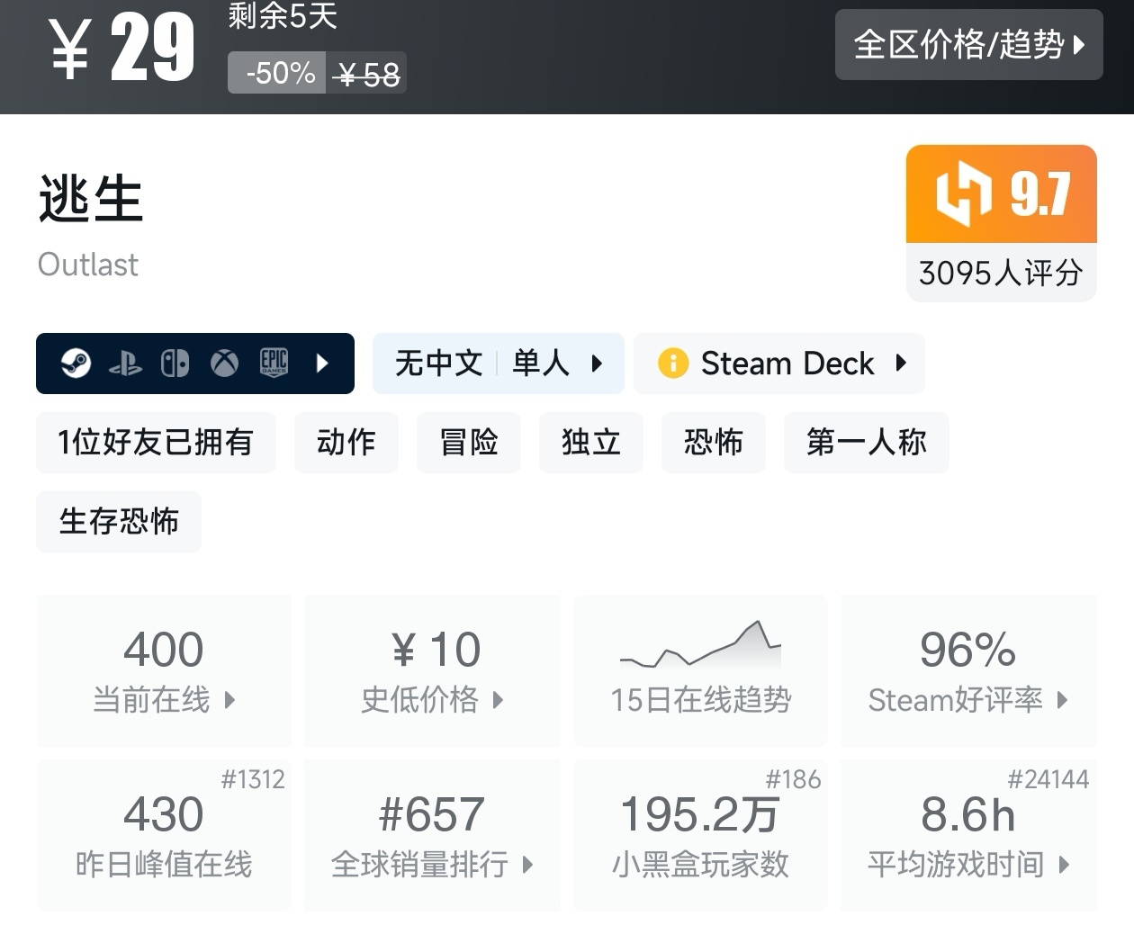View the Steam好评率 review details
This screenshot has height=934, width=1134.
pos(967,670)
